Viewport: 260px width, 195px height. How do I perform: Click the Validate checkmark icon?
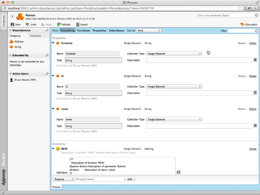(x=59, y=25)
